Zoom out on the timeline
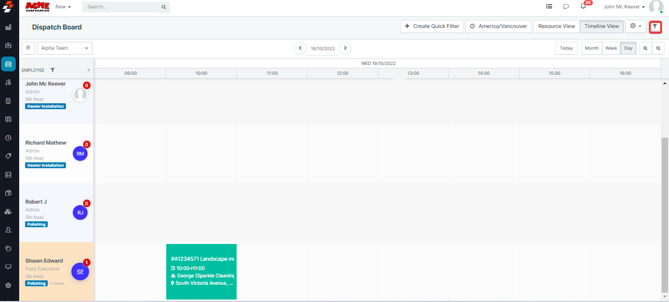Viewport: 669px width, 302px height. (x=658, y=48)
